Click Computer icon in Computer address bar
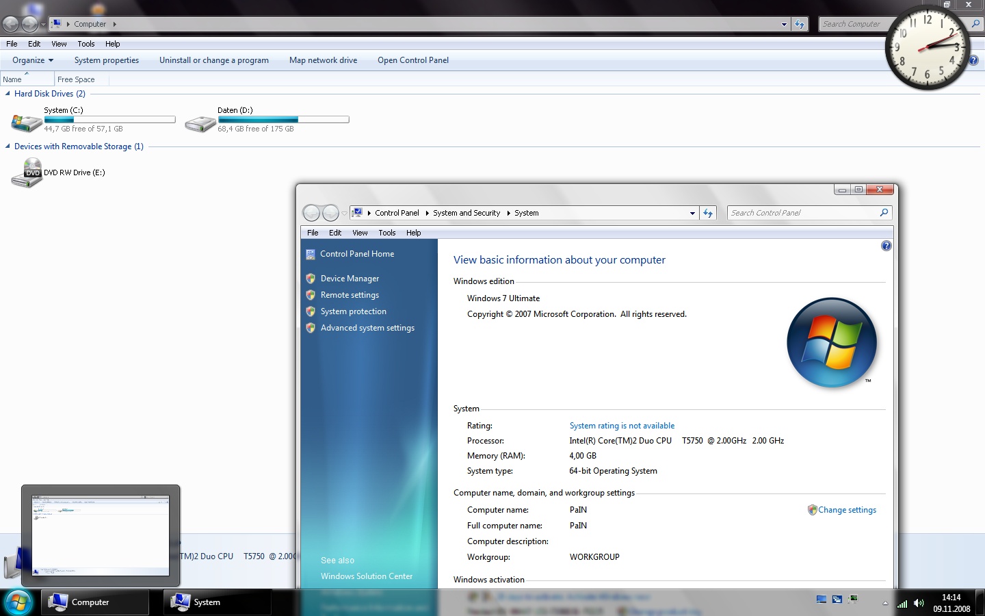Screen dimensions: 985x616 [57, 24]
